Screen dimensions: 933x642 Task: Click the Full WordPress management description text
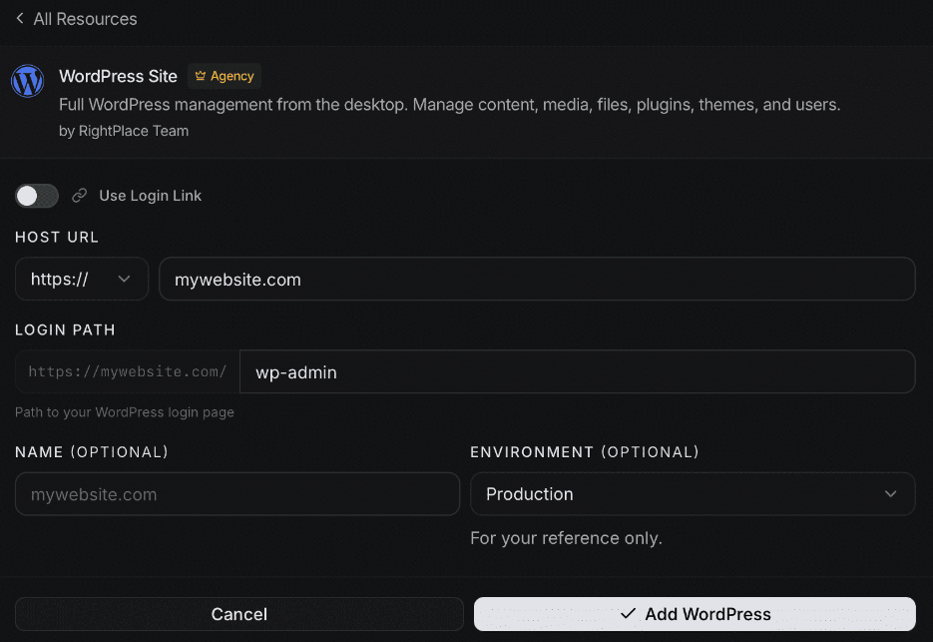[x=449, y=105]
